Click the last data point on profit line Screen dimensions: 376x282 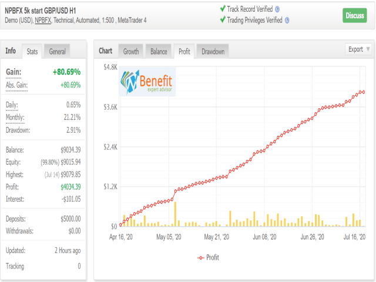[364, 92]
